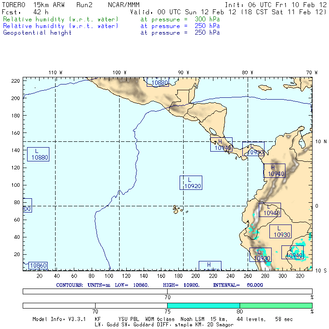The height and width of the screenshot is (329, 329).
Task: Click the 'L 10880' low label box
Action: point(38,154)
